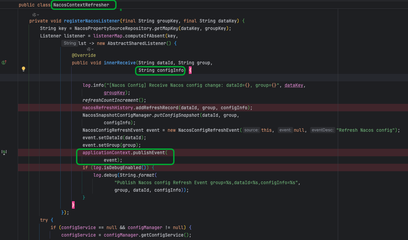This screenshot has width=408, height=240.
Task: Select the NacosContextRefresher class name
Action: point(81,5)
